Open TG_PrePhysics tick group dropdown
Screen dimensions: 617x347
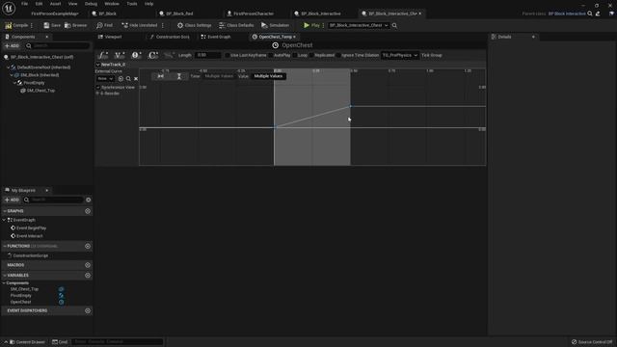[x=399, y=55]
